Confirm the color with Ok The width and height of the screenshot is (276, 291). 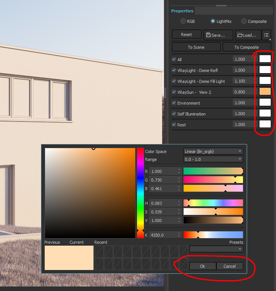(202, 266)
